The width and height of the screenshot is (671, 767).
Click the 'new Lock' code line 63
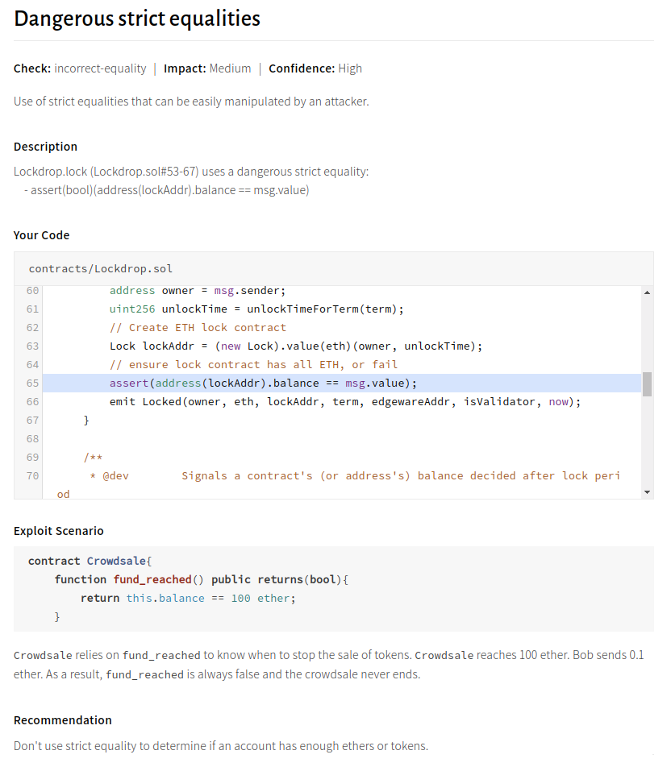point(295,346)
